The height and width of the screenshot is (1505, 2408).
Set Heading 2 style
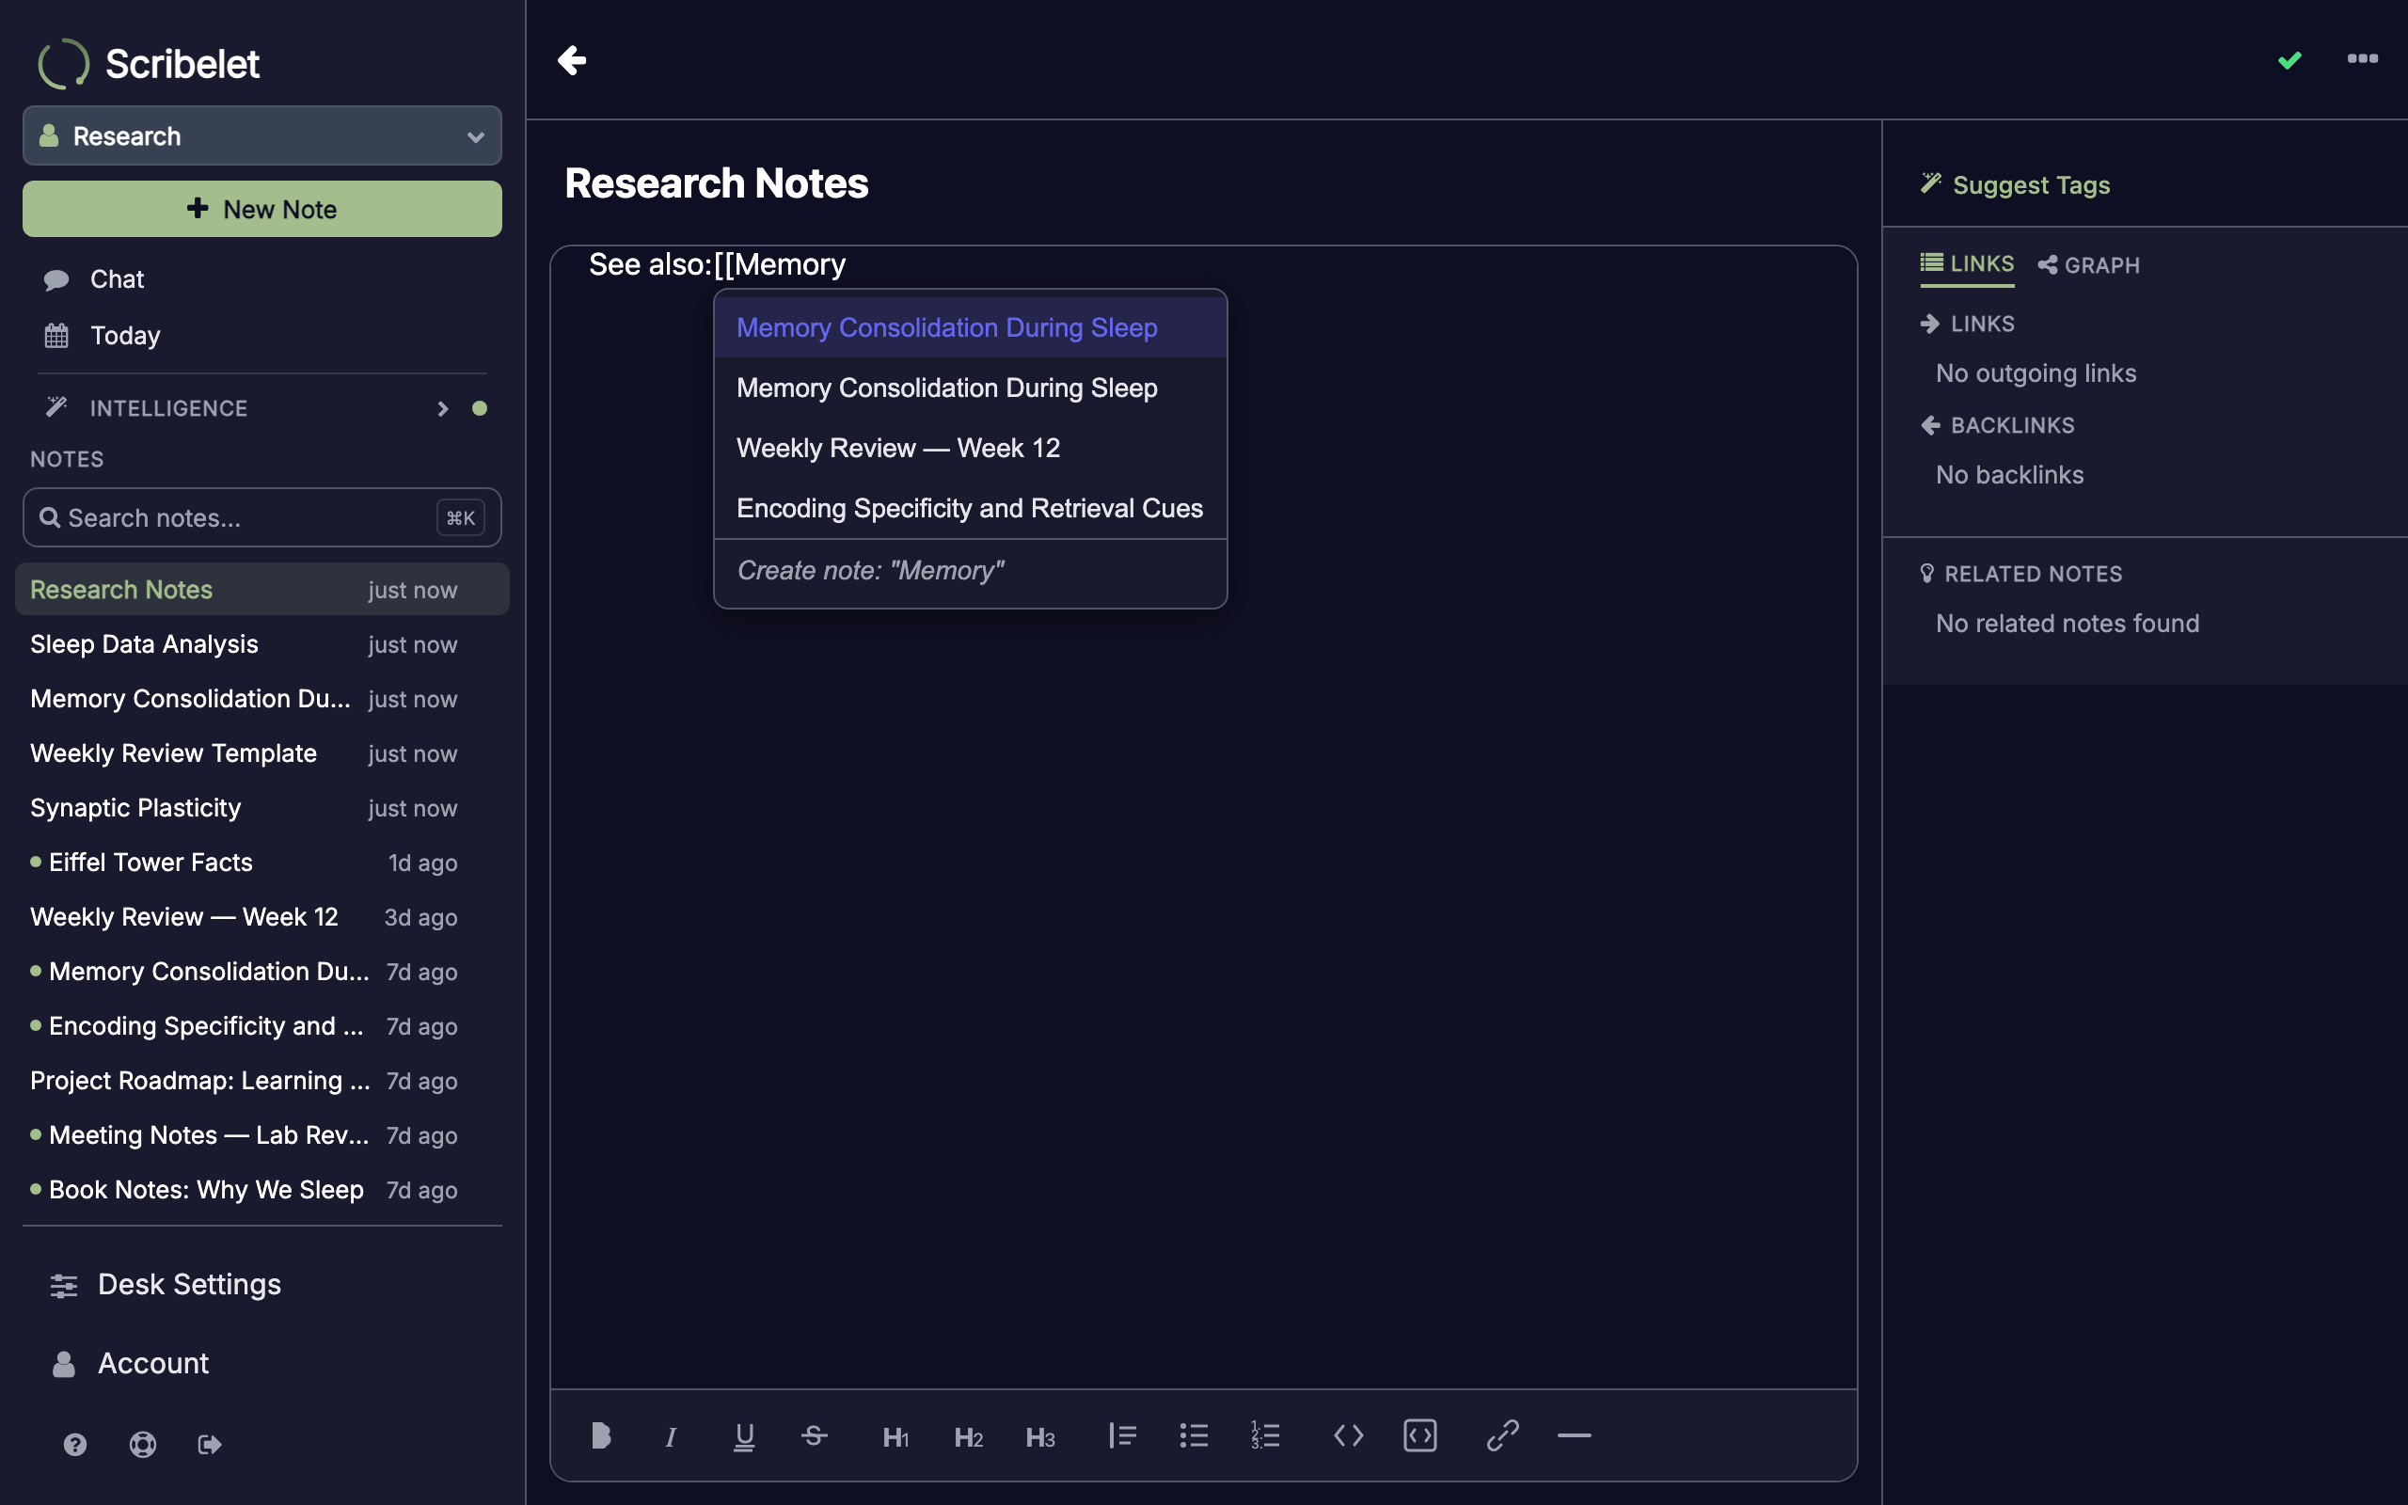(968, 1435)
